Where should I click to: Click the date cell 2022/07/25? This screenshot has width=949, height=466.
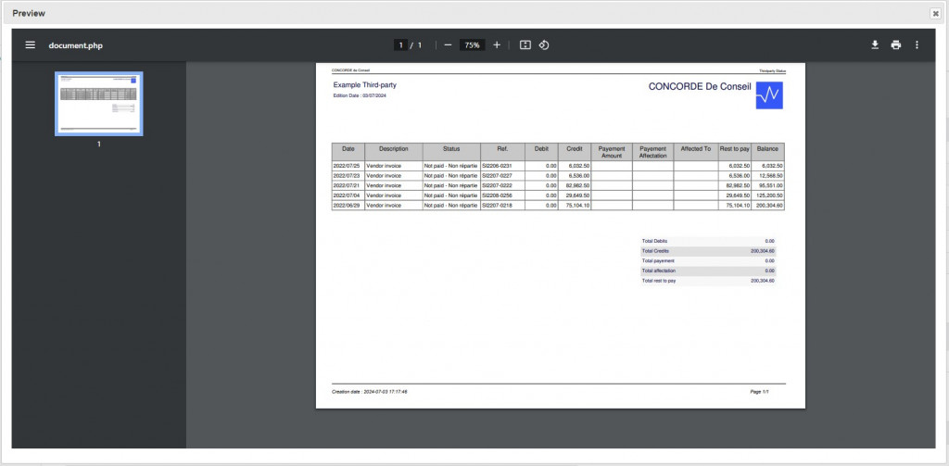click(x=347, y=166)
